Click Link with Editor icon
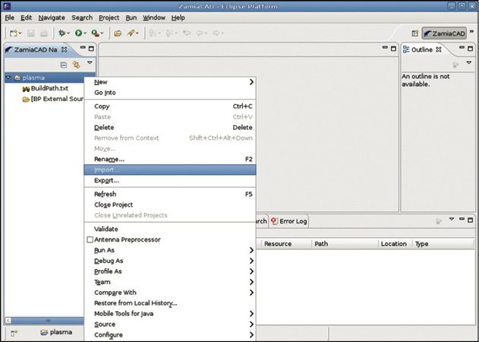Viewport: 479px width, 342px height. 76,65
